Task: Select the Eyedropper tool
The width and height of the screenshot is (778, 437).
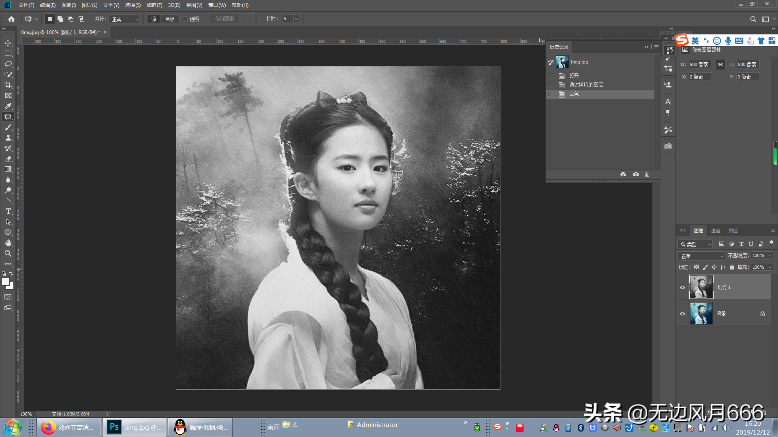Action: [8, 106]
